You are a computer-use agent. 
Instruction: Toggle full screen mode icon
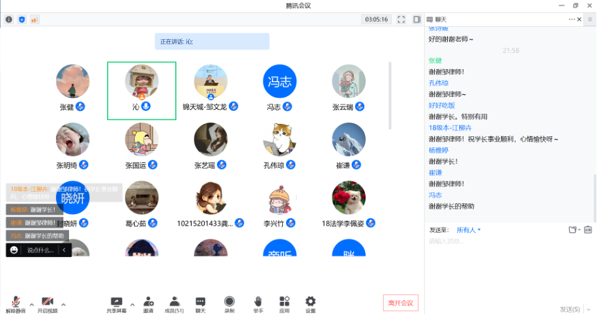coord(401,20)
